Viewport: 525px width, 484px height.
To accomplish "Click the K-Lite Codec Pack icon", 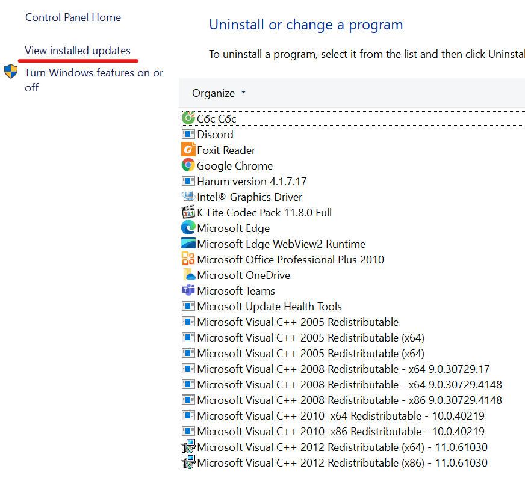I will 188,212.
